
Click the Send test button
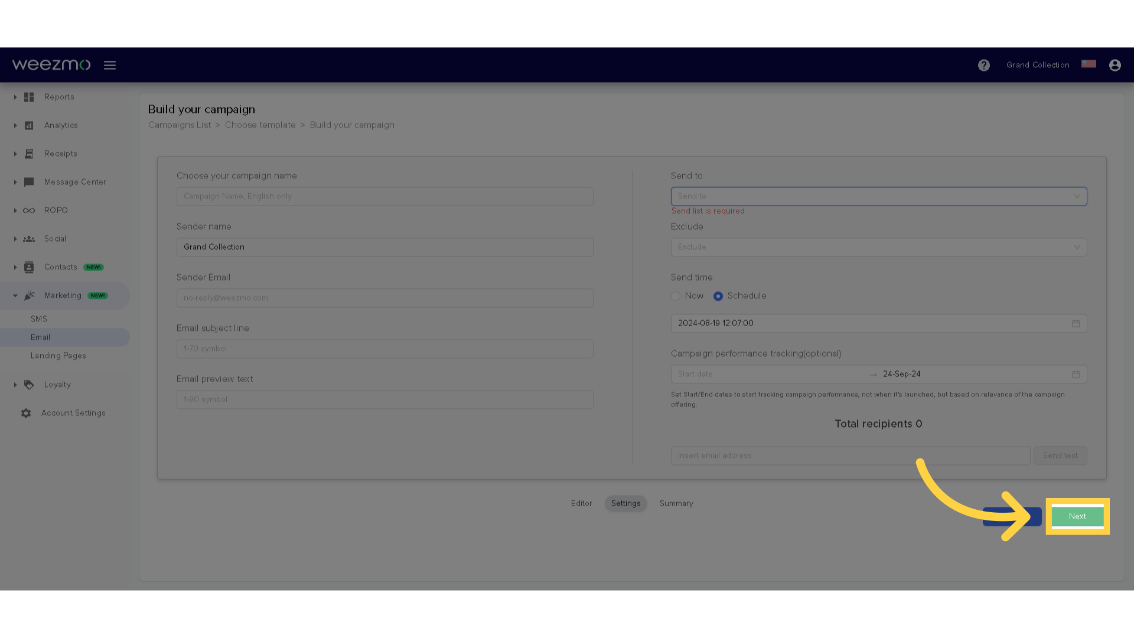pos(1060,455)
